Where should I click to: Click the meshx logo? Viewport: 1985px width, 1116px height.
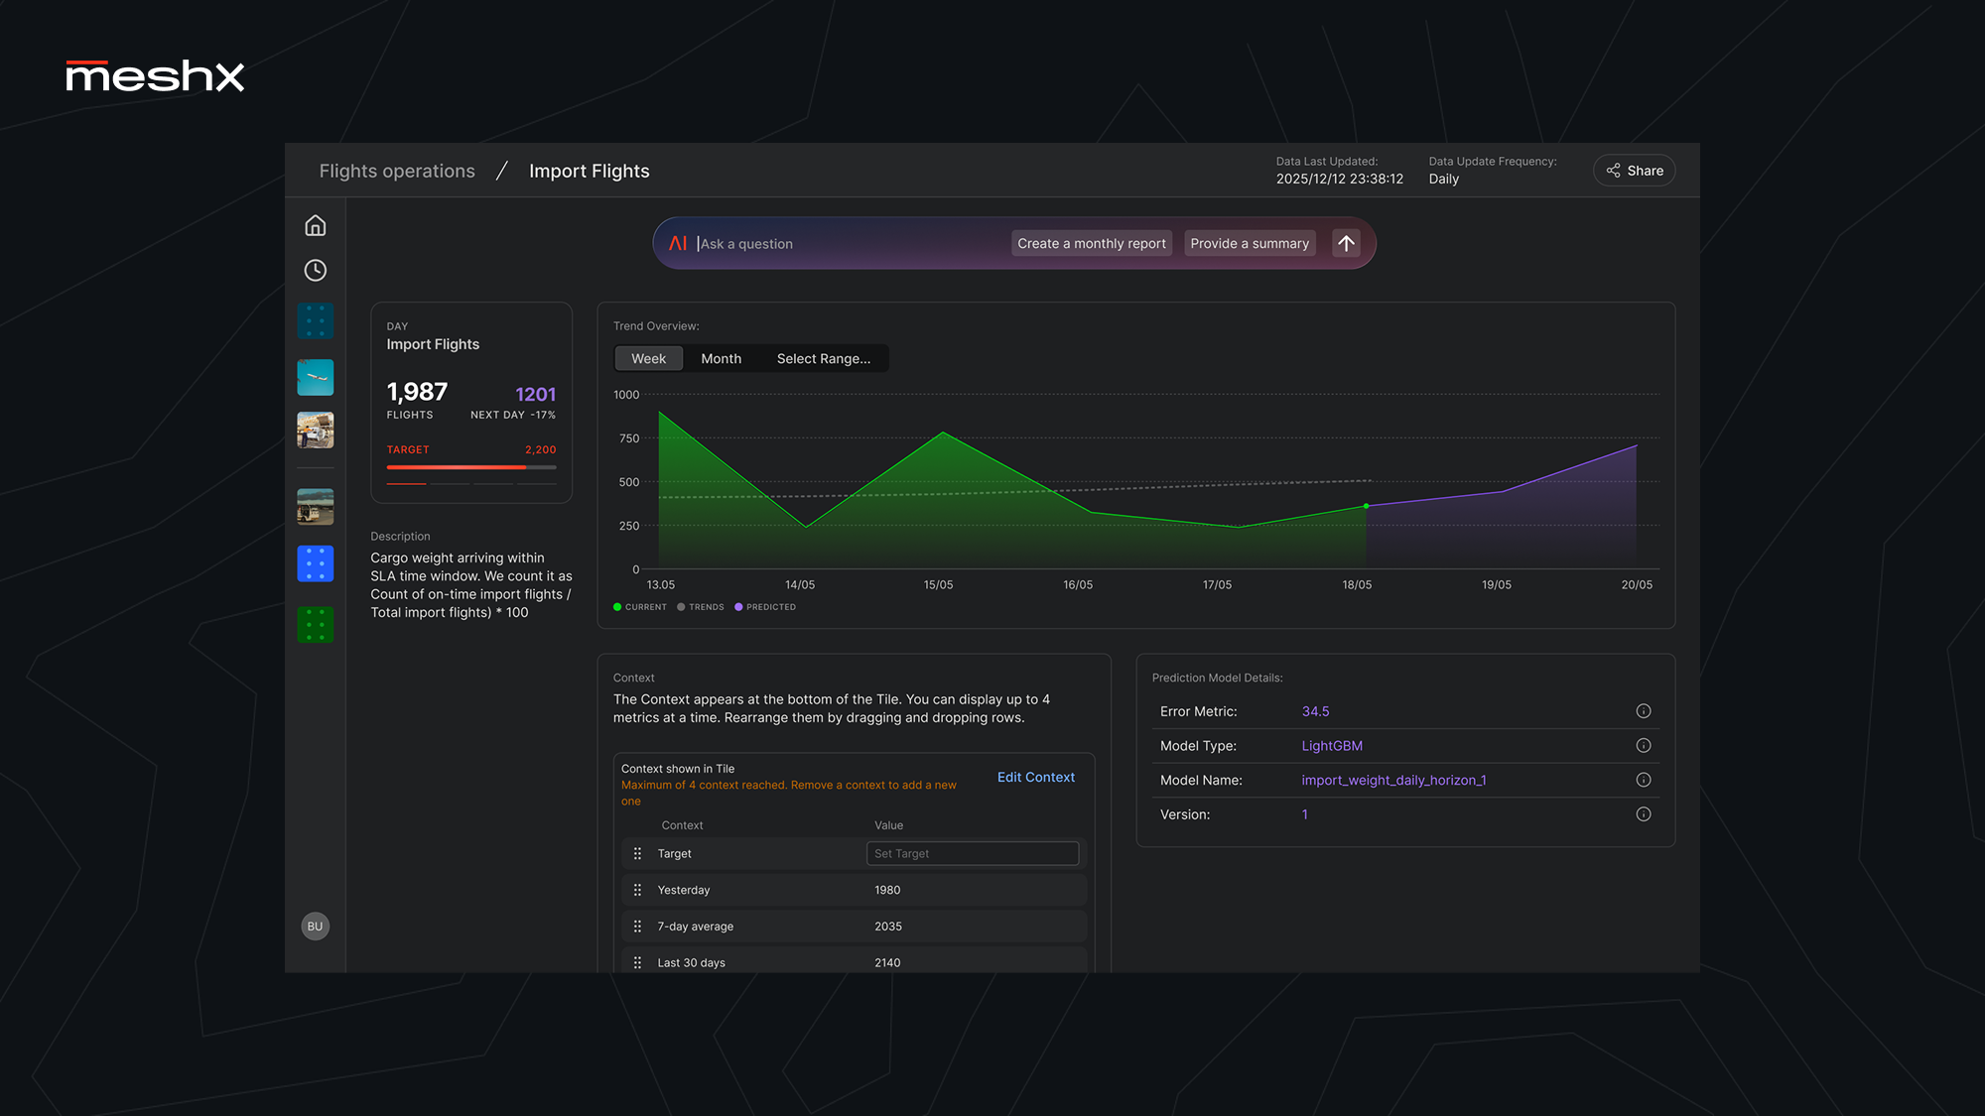(x=155, y=75)
